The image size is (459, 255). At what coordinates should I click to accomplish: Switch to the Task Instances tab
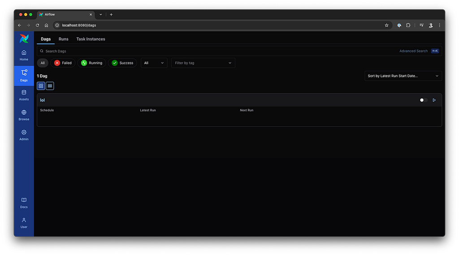coord(91,39)
